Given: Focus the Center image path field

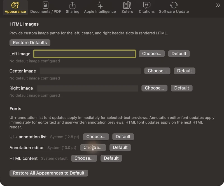Looking at the screenshot, I should click(x=90, y=71).
